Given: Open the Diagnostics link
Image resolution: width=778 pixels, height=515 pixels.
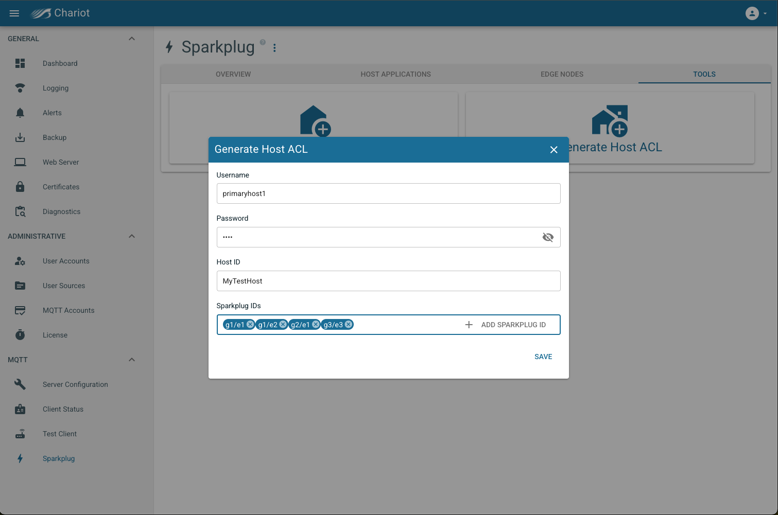Looking at the screenshot, I should click(62, 211).
